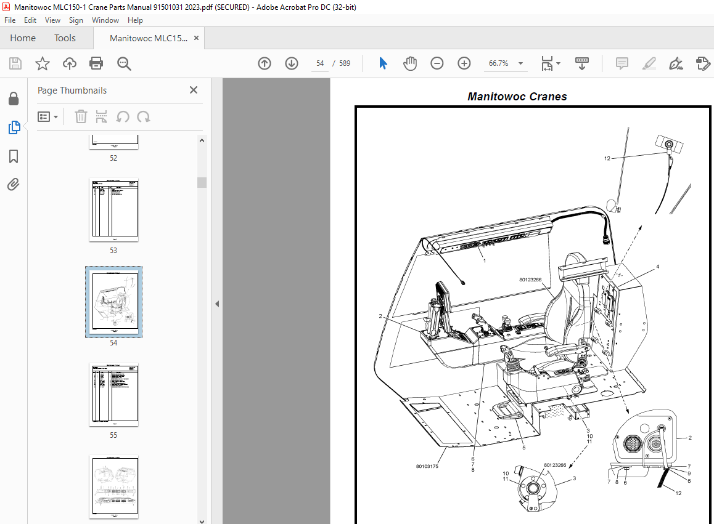The height and width of the screenshot is (524, 714).
Task: Click the send file icon
Action: [x=703, y=63]
